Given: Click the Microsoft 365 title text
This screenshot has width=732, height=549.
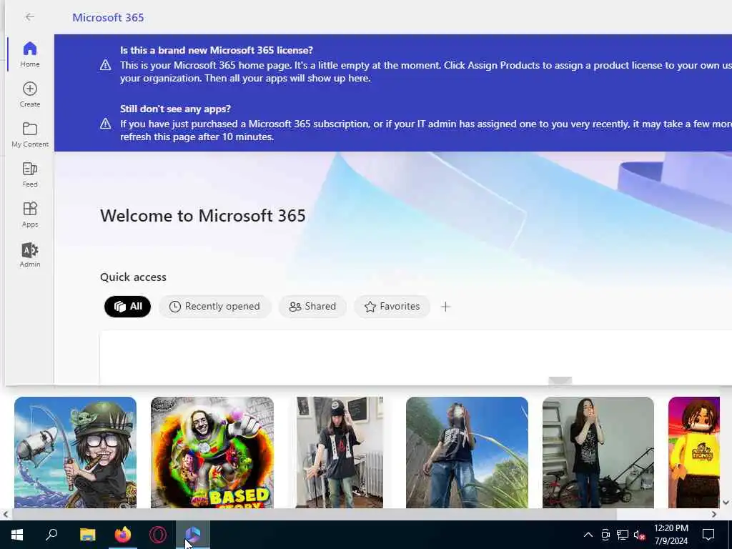Looking at the screenshot, I should 109,17.
